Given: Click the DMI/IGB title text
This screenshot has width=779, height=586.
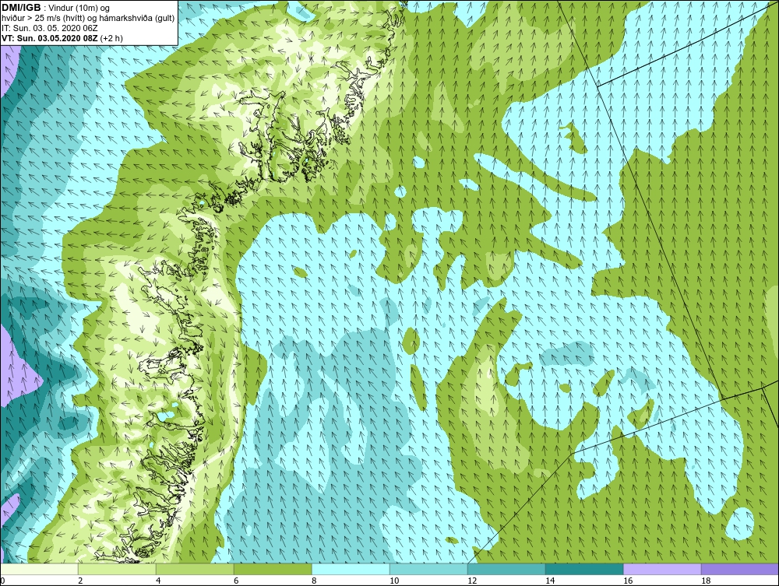Looking at the screenshot, I should click(x=21, y=8).
